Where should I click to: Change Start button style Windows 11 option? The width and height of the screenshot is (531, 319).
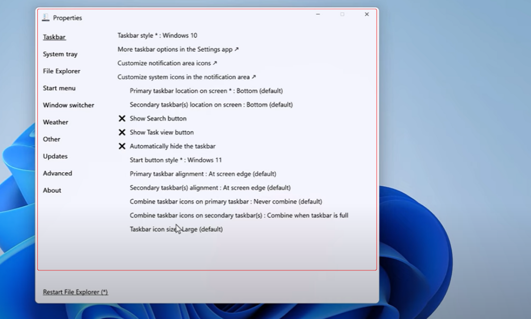[x=176, y=160]
